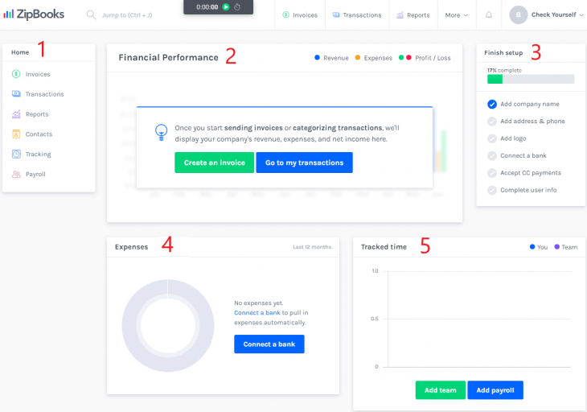Click the search magnifier icon

click(x=91, y=15)
